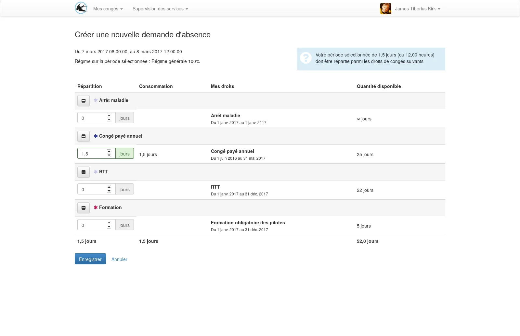This screenshot has width=520, height=336.
Task: Click the question mark help icon
Action: click(x=306, y=58)
